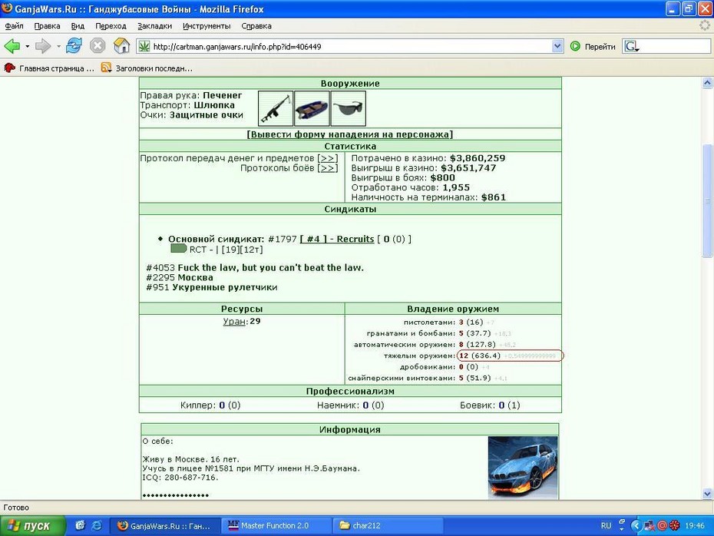The height and width of the screenshot is (536, 714).
Task: Select the text #4053 Fuck the law
Action: 255,268
